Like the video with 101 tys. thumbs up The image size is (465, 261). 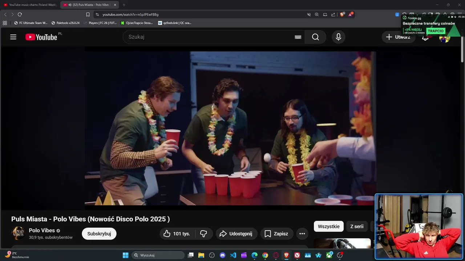click(177, 234)
